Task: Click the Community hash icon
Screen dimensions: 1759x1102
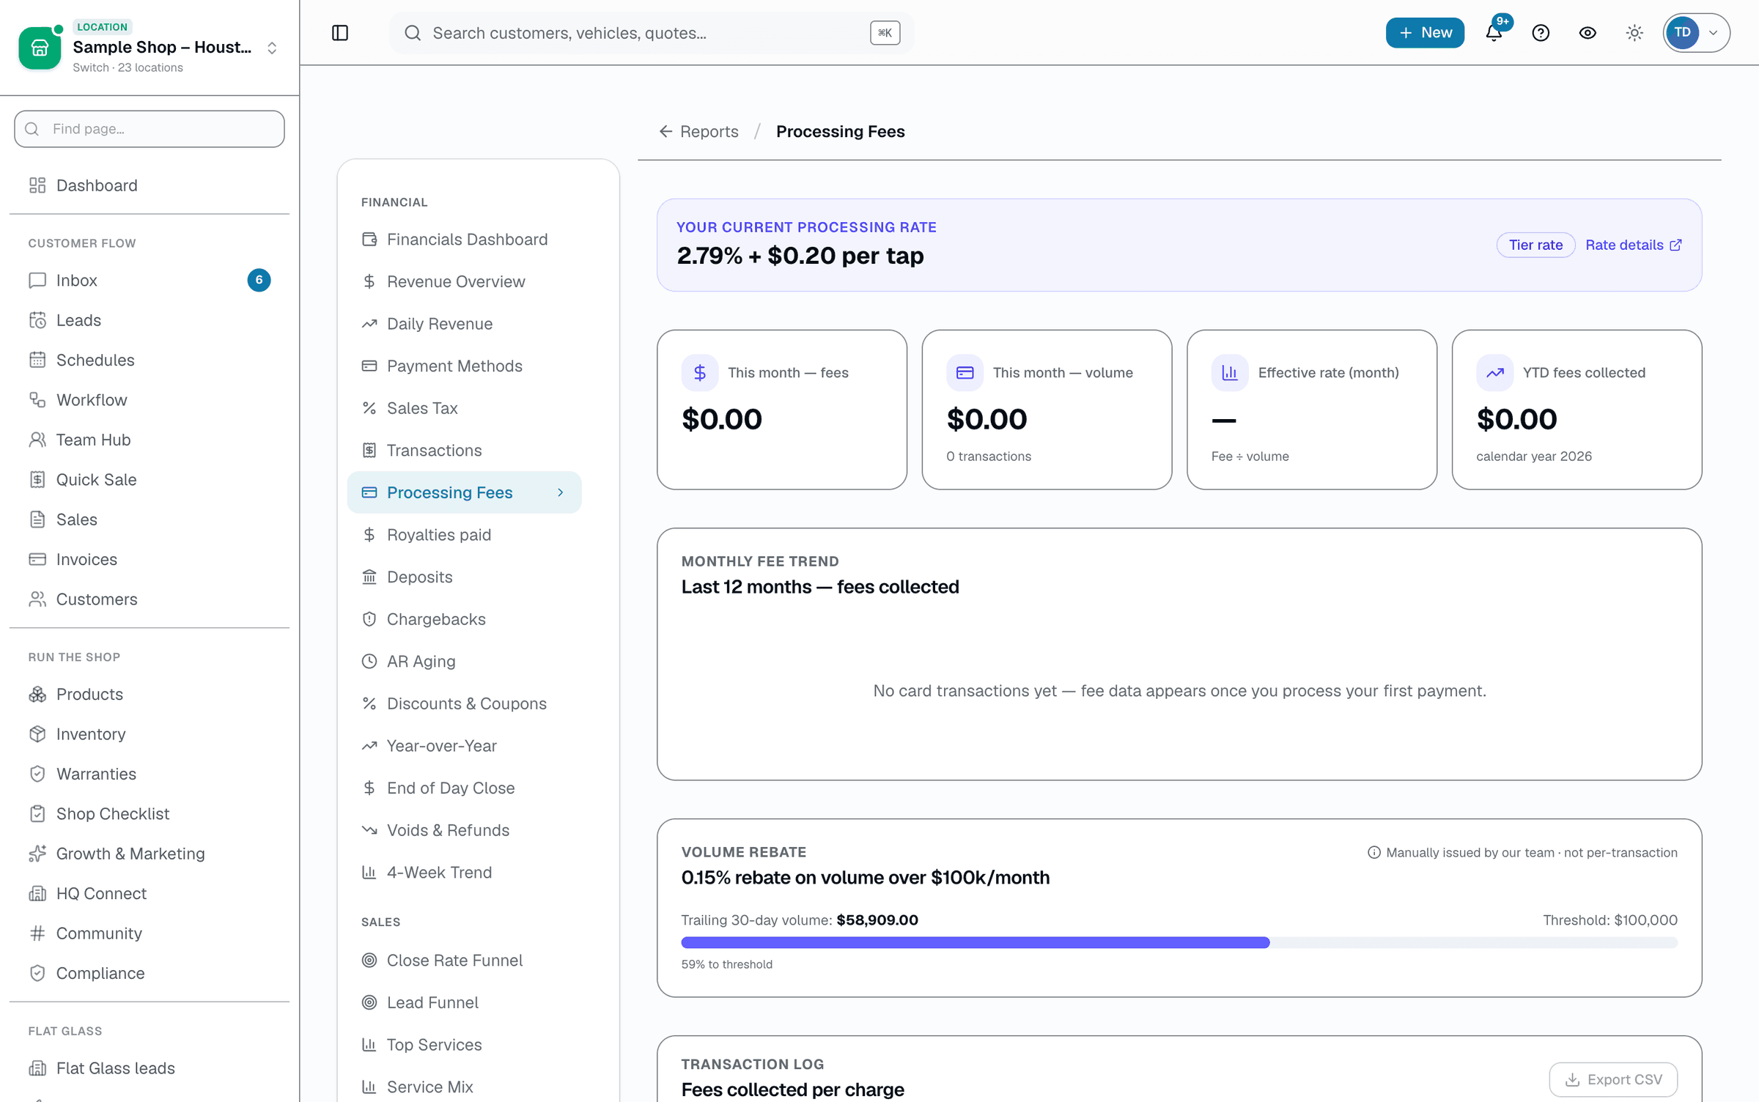Action: tap(37, 933)
